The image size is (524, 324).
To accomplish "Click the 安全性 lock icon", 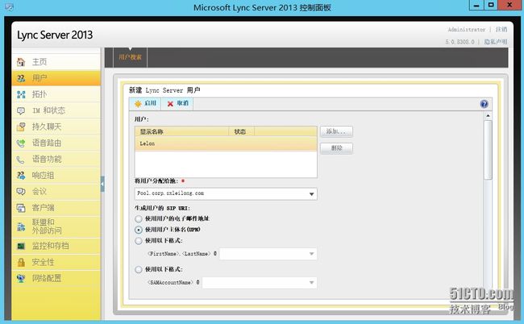I will (x=21, y=262).
